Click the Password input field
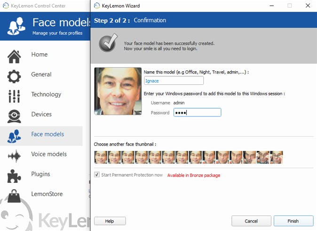The width and height of the screenshot is (317, 231). tap(198, 113)
